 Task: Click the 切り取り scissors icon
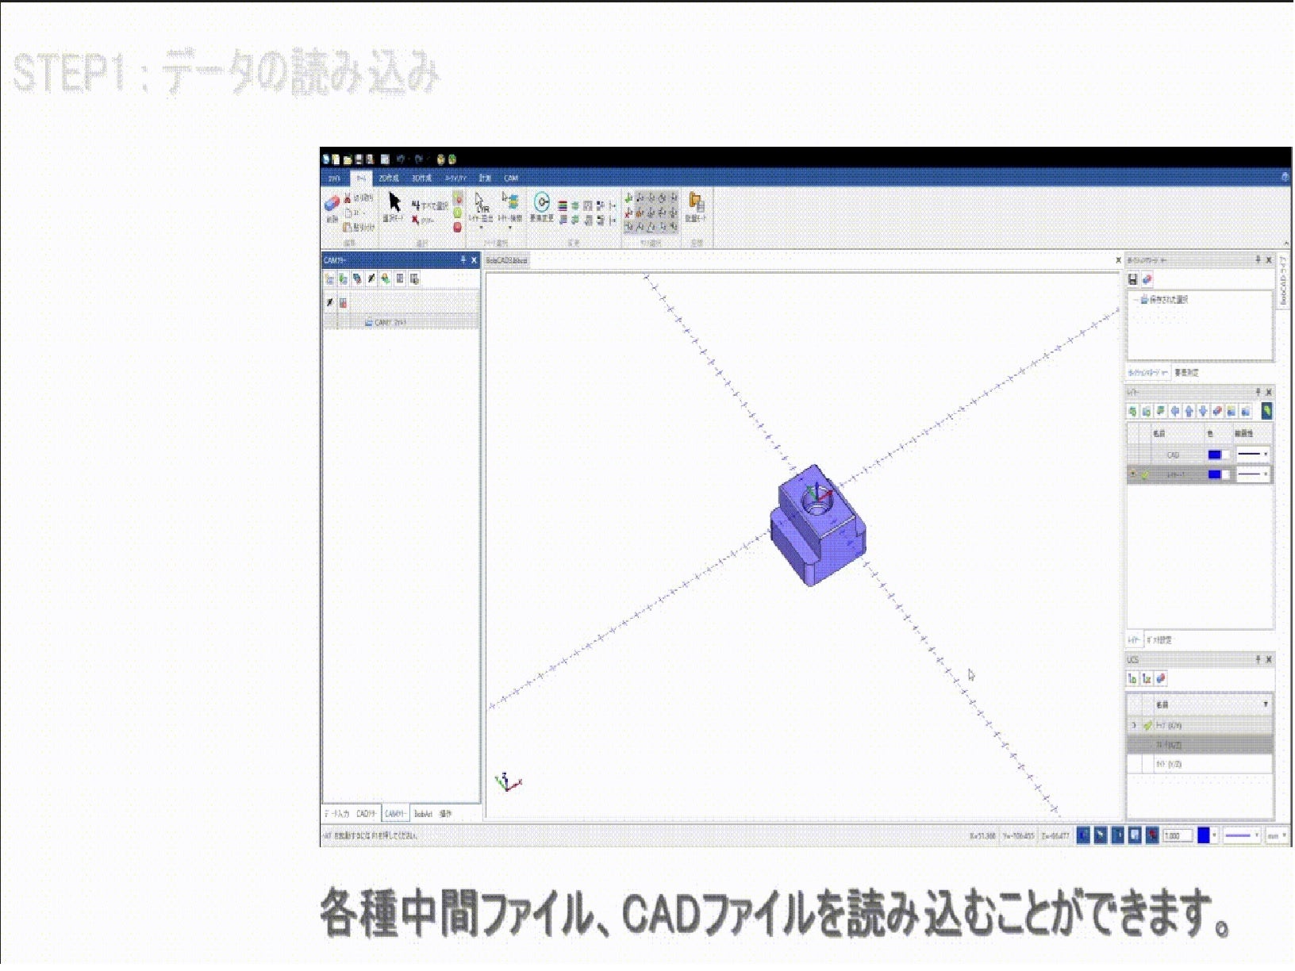tap(348, 198)
